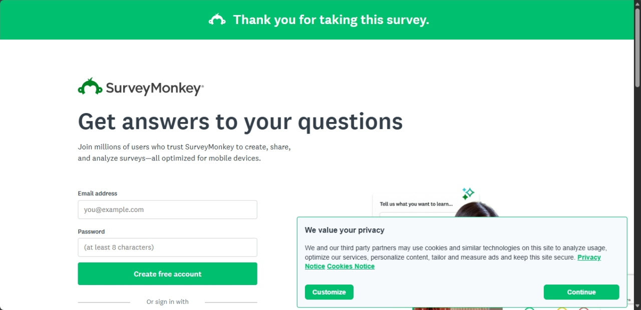Focus the Password input field
Image resolution: width=641 pixels, height=310 pixels.
pos(167,247)
